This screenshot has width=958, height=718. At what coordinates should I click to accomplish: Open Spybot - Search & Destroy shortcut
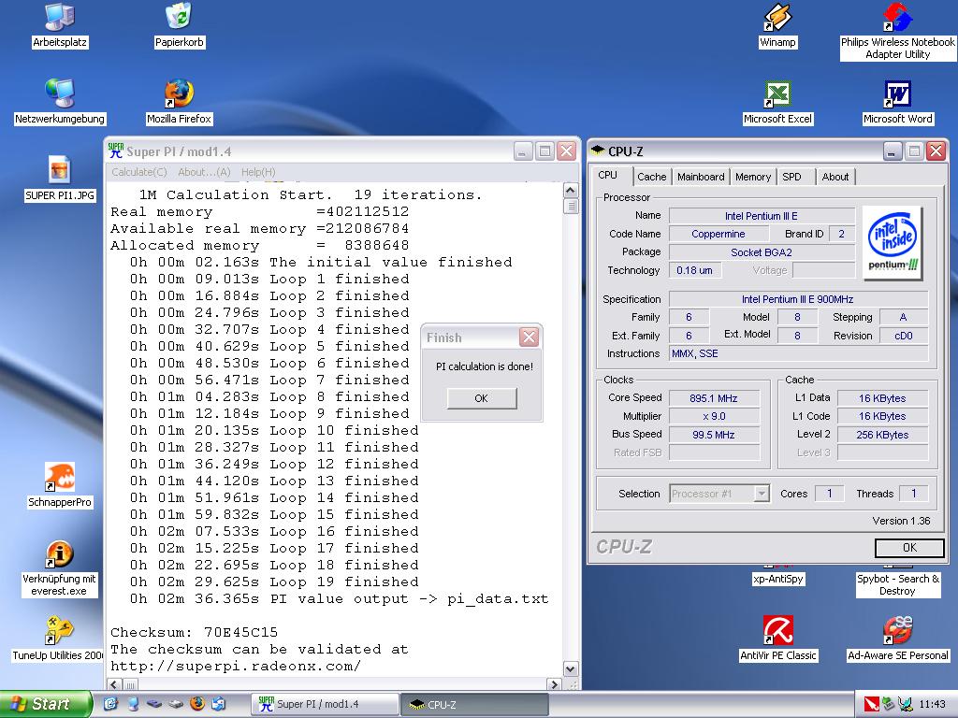897,584
